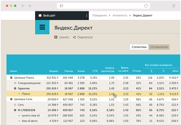The width and height of the screenshot is (181, 125).
Task: Click the 4 422 ₽ price cell
Action: tap(174, 78)
